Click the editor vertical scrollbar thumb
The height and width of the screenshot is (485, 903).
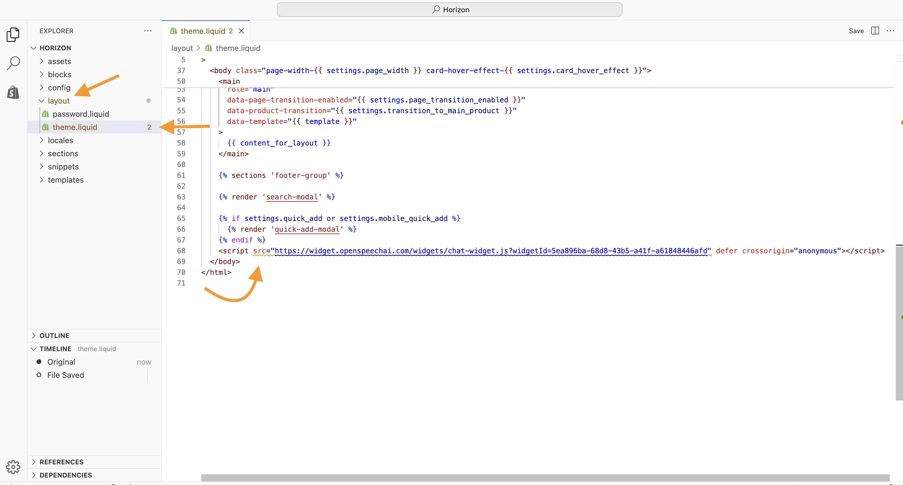(899, 322)
